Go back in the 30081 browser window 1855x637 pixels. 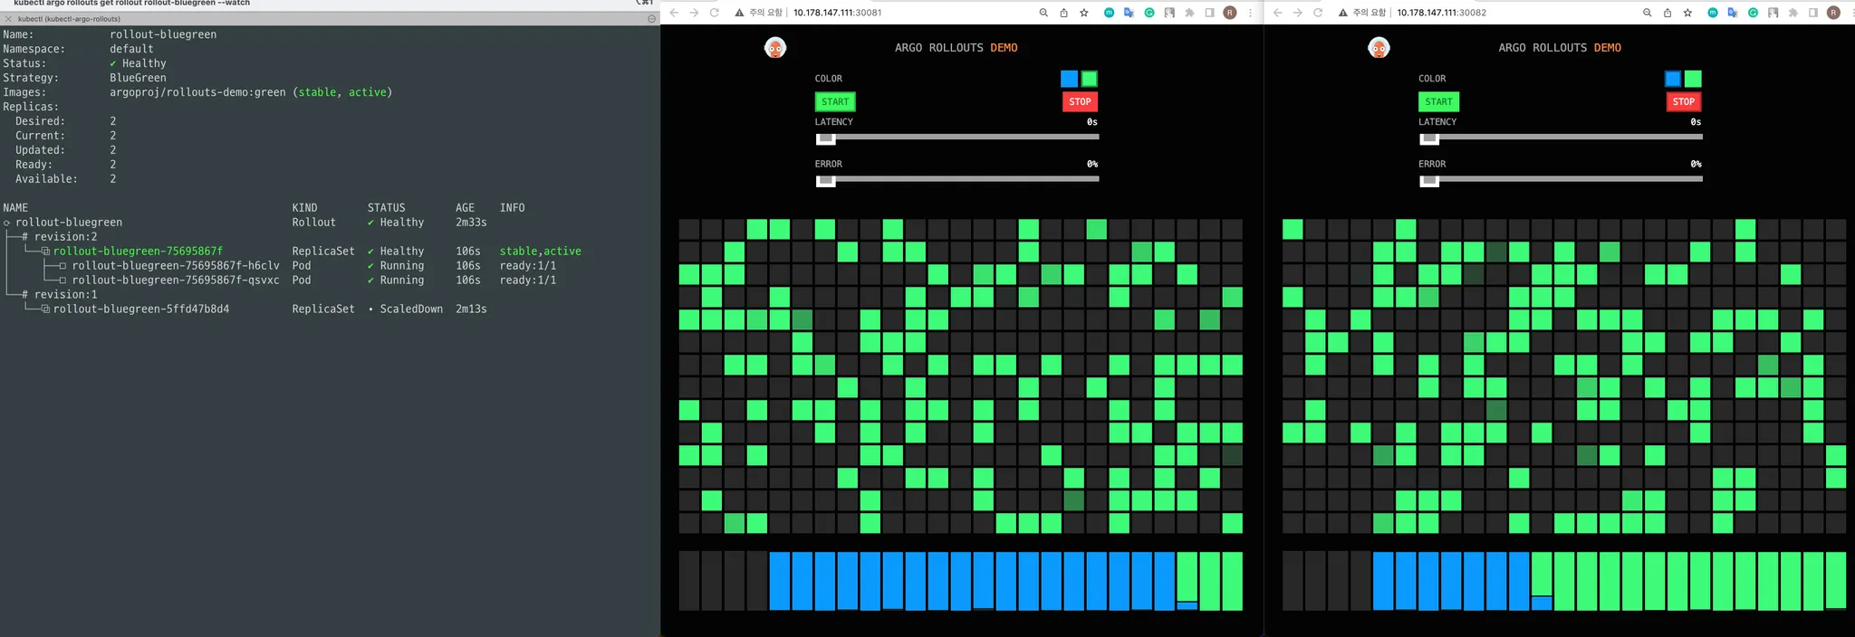click(x=674, y=13)
